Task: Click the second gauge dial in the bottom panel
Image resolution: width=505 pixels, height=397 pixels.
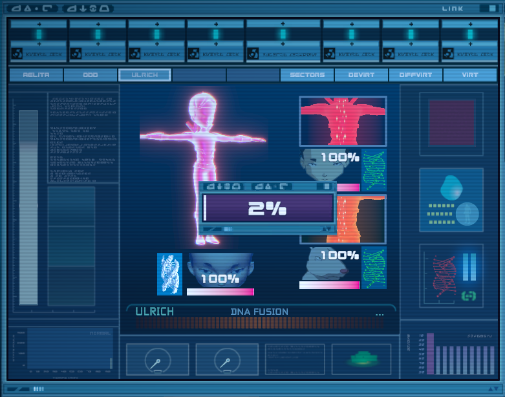Action: [227, 360]
